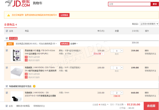This screenshot has width=159, height=110.
Task: Open the 配送至 delivery region dropdown
Action: (x=149, y=24)
